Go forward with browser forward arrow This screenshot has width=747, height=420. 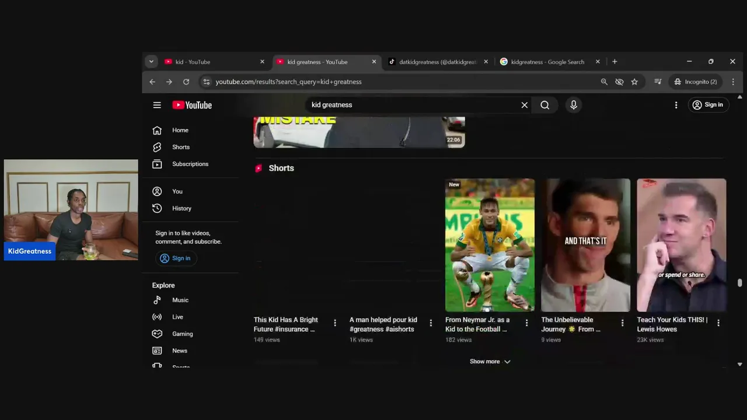pyautogui.click(x=169, y=82)
